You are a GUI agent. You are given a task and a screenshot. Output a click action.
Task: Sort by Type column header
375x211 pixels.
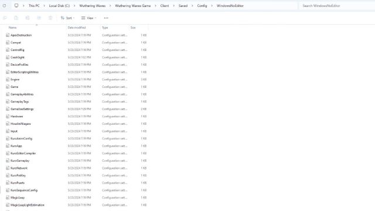point(105,28)
